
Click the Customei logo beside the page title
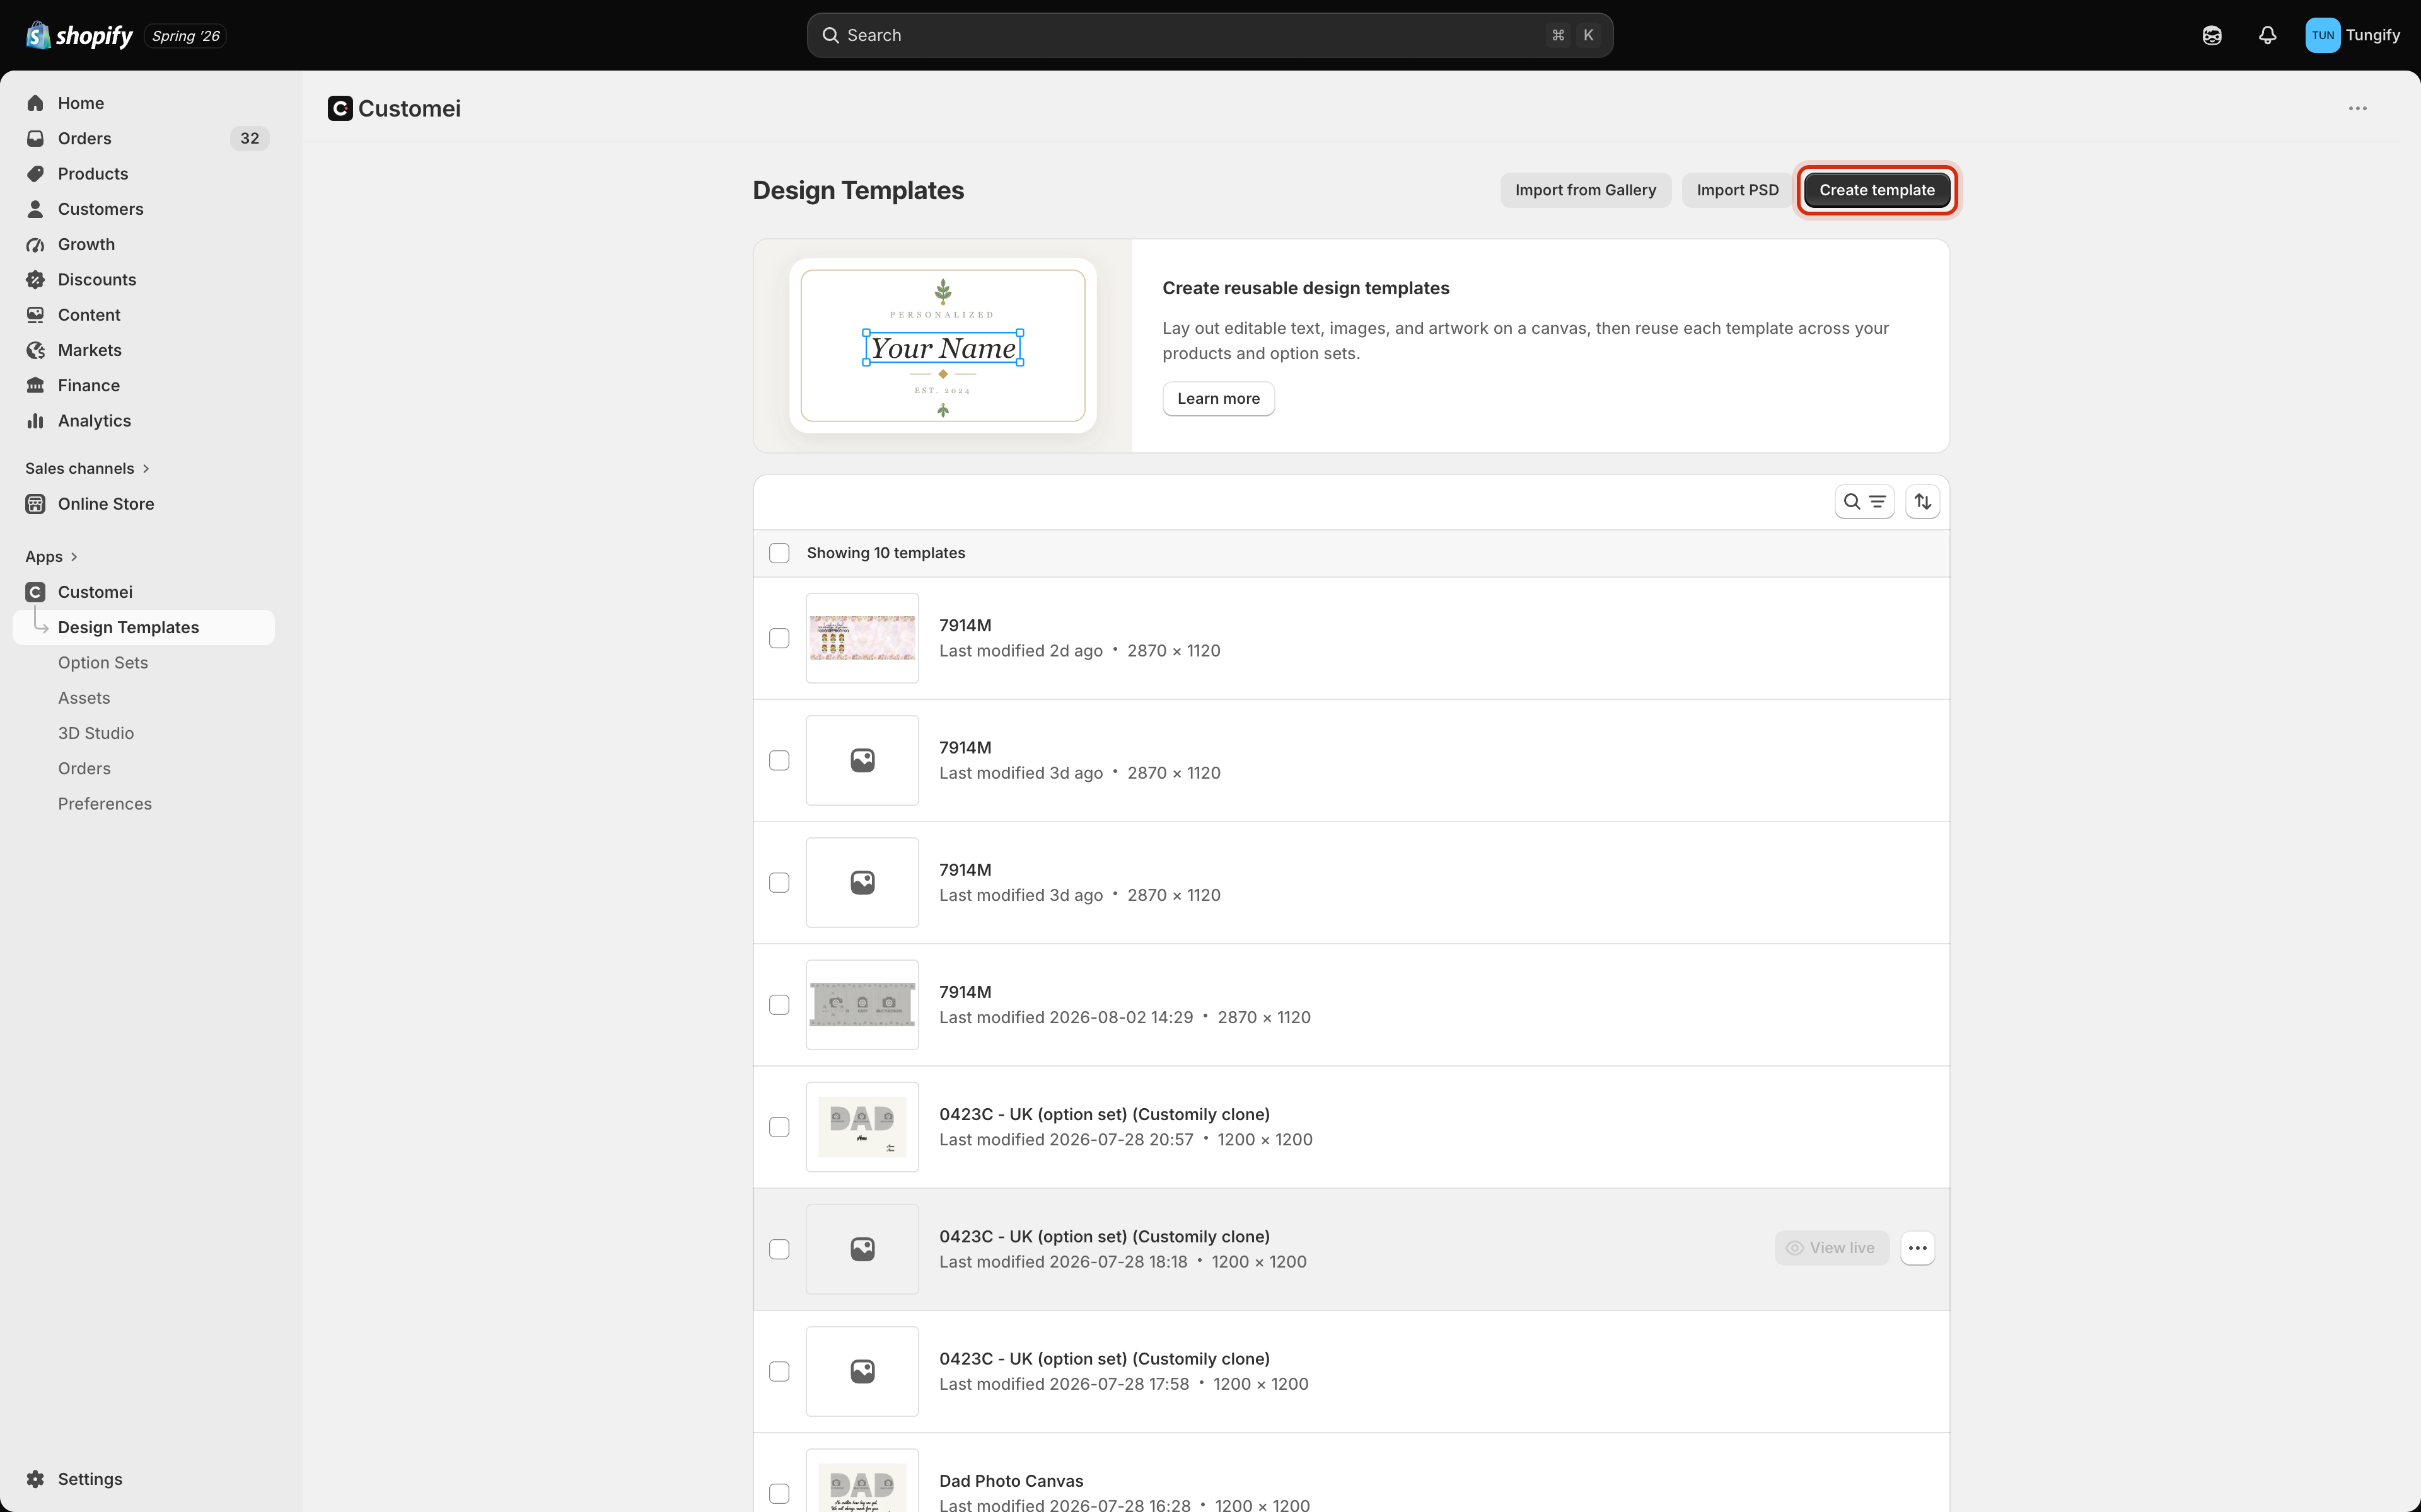tap(340, 109)
